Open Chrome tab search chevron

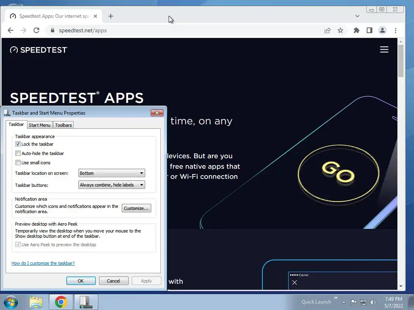(357, 16)
